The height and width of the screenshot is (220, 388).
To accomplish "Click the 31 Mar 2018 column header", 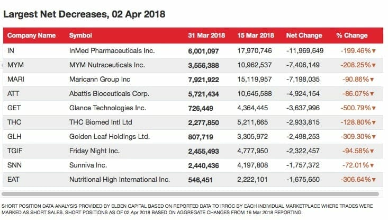I will pos(206,36).
